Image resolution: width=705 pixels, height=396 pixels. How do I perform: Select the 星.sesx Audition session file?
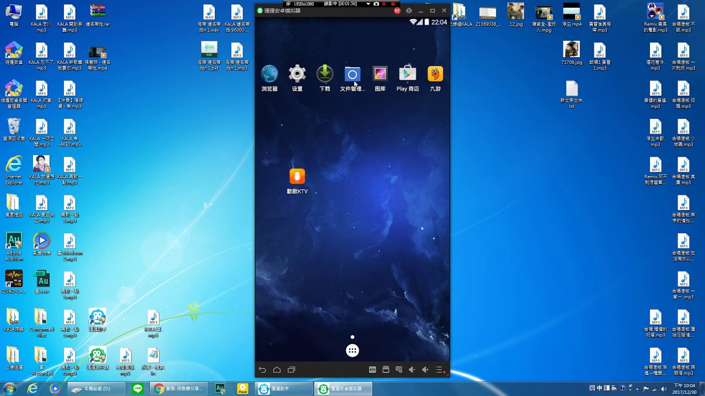point(42,282)
